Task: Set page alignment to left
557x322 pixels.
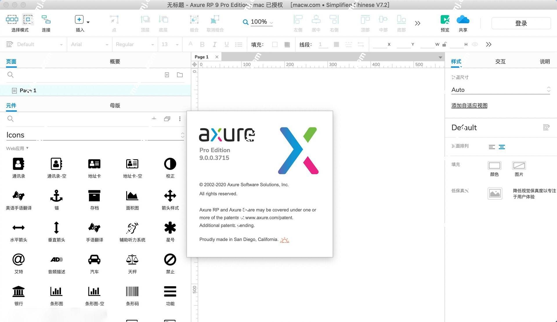Action: (x=492, y=147)
